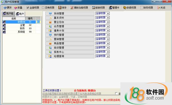
Task: Click the 经理查询 module icon
Action: (x=50, y=56)
